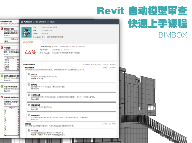The height and width of the screenshot is (143, 192).
Task: Click the 模型编组检查 list icon
Action: coord(29,105)
